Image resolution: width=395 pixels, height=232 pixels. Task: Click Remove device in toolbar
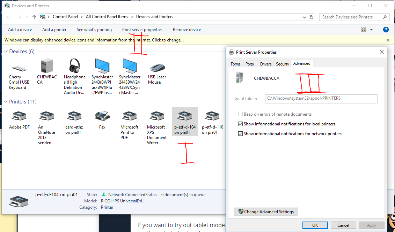point(187,30)
